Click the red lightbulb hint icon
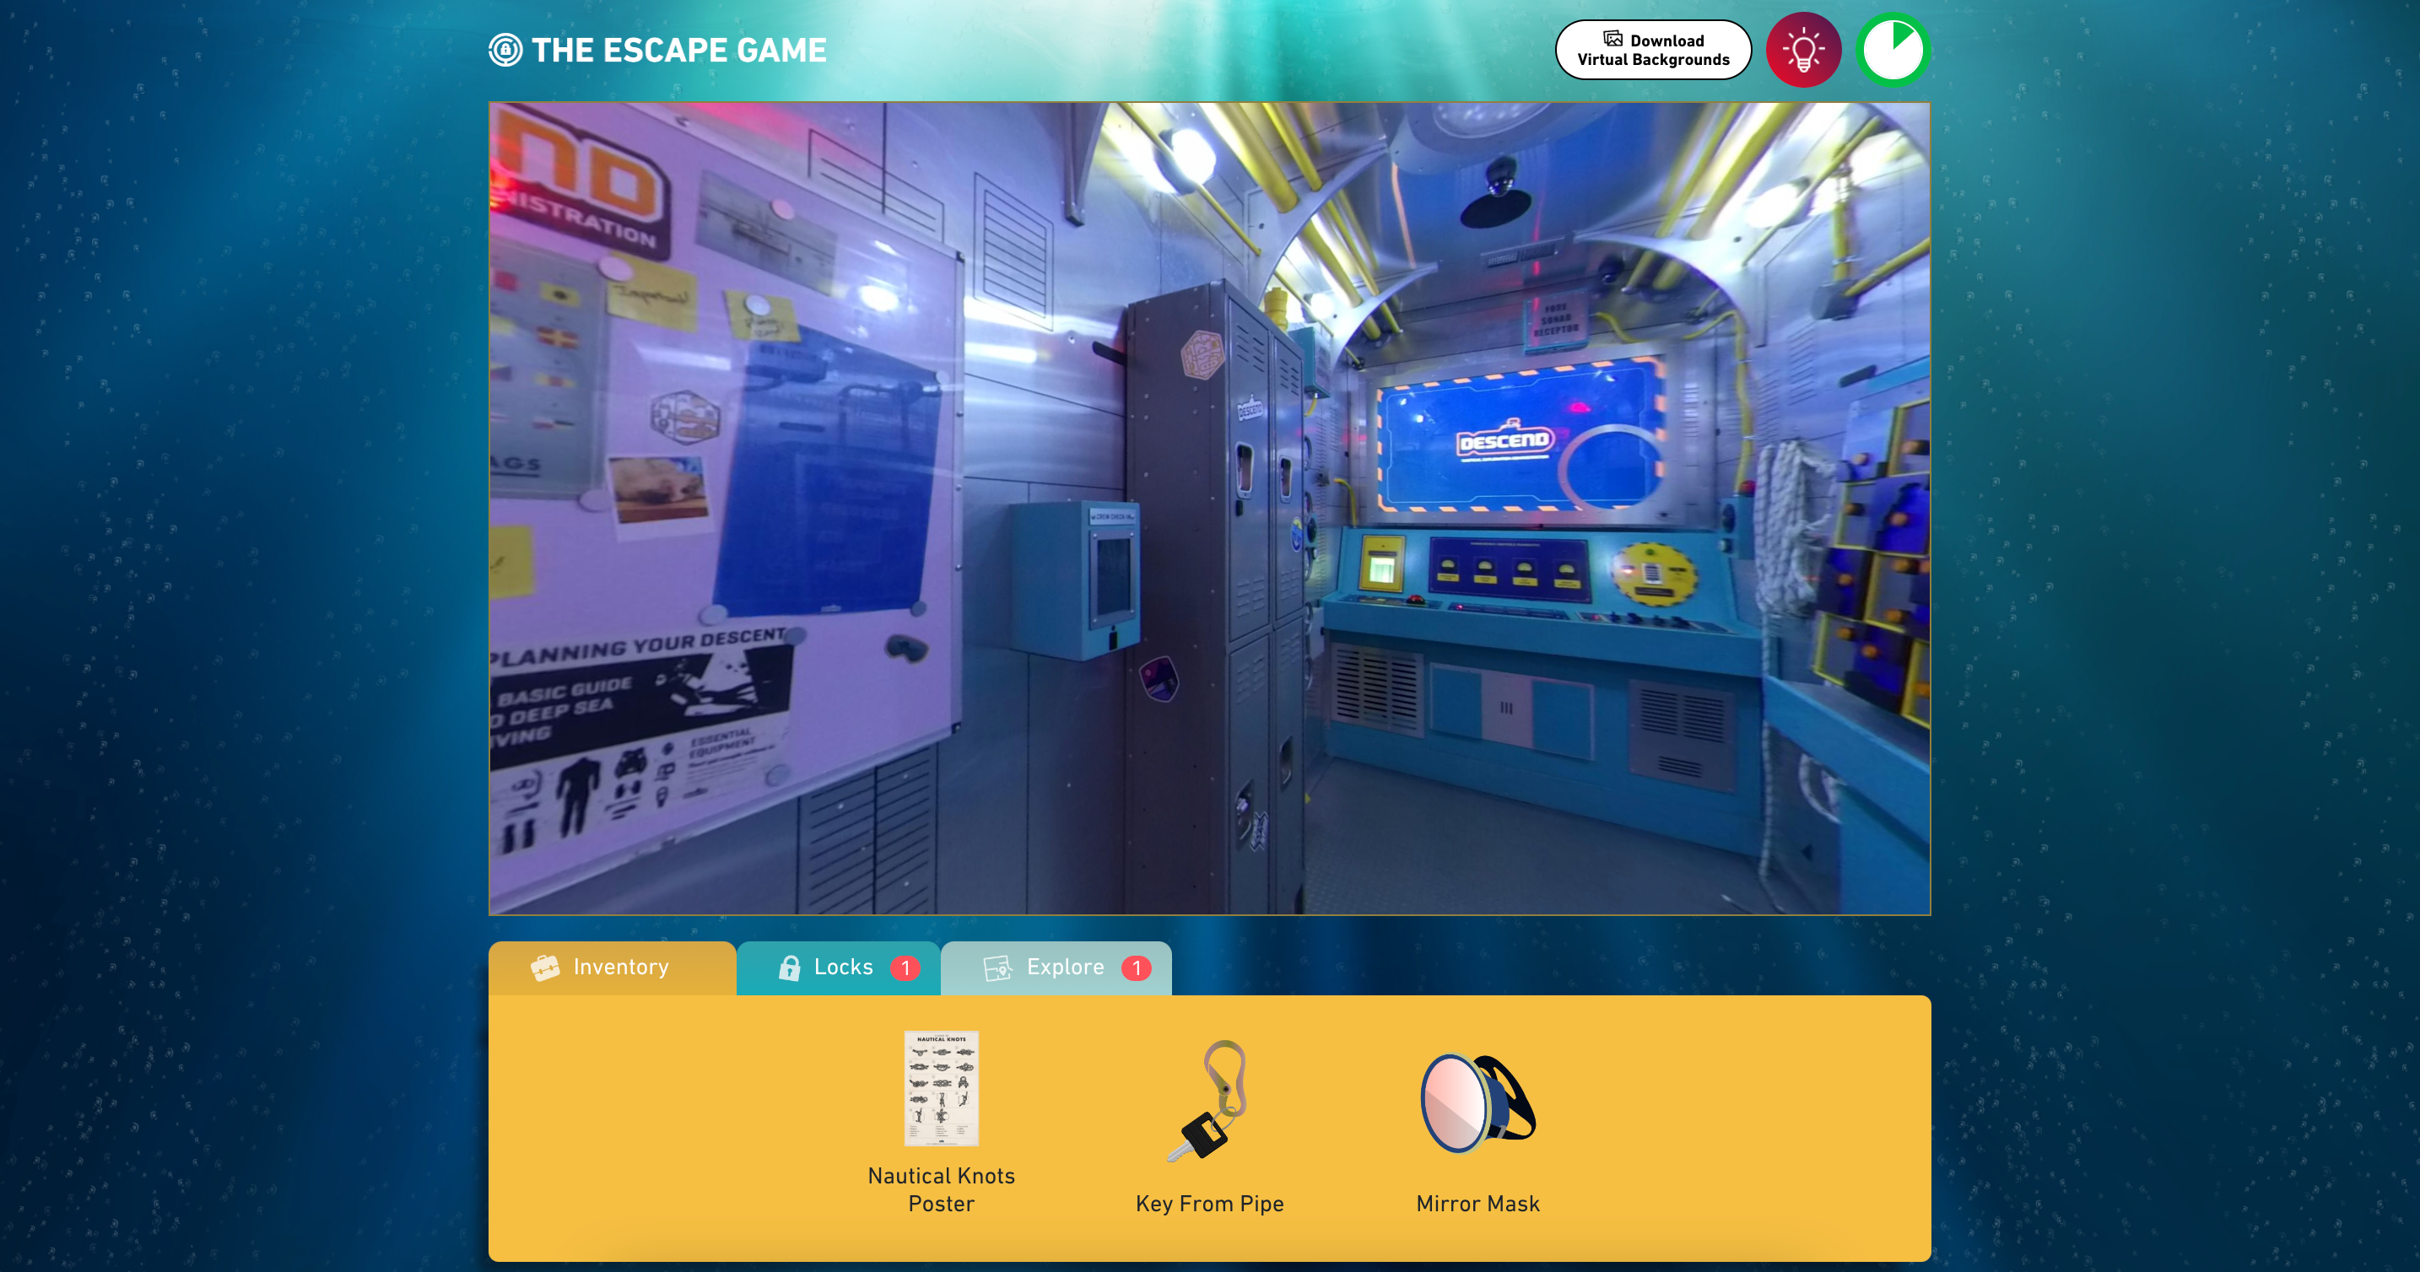The height and width of the screenshot is (1272, 2420). [1803, 50]
